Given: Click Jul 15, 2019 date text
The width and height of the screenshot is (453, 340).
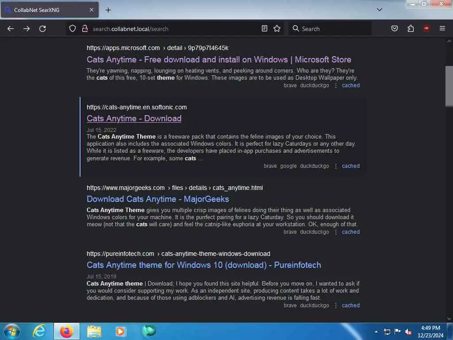Looking at the screenshot, I should tap(101, 277).
